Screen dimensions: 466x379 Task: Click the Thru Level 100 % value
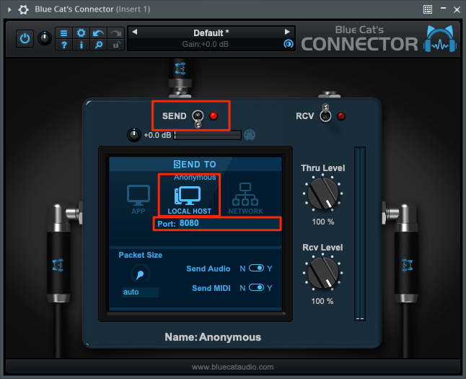click(x=322, y=222)
